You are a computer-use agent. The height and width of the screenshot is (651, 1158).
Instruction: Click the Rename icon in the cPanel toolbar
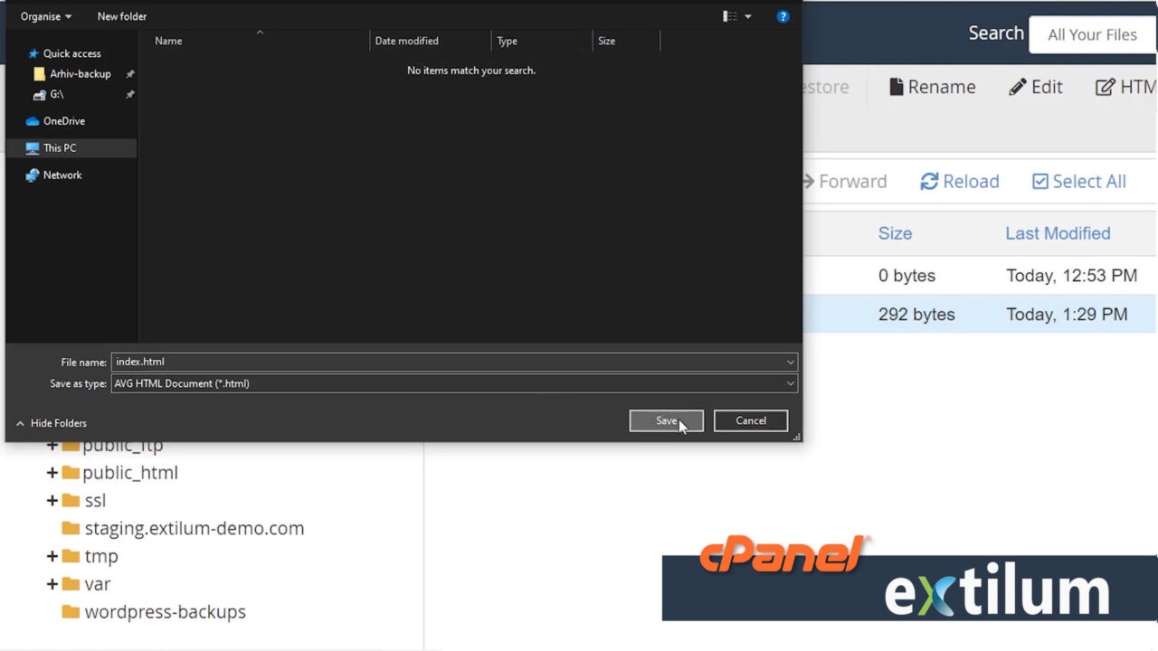click(x=932, y=86)
